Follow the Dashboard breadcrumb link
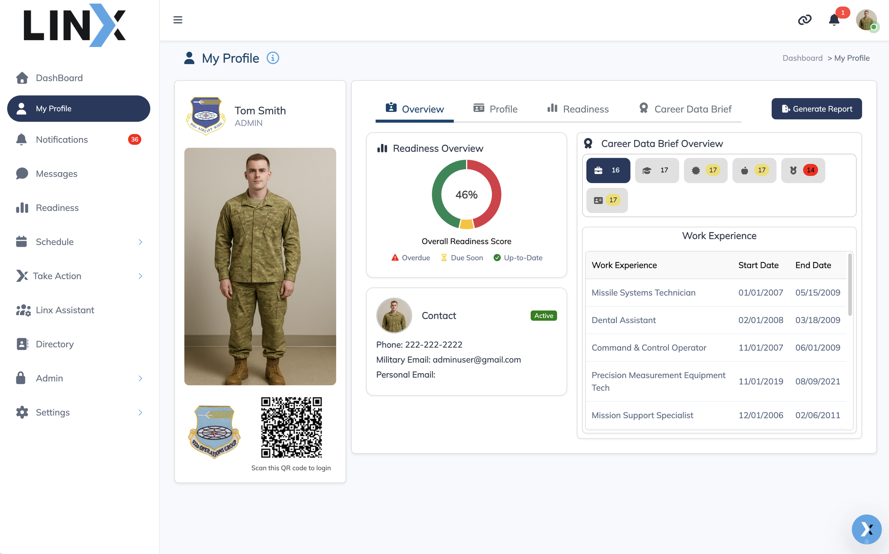 pos(802,58)
